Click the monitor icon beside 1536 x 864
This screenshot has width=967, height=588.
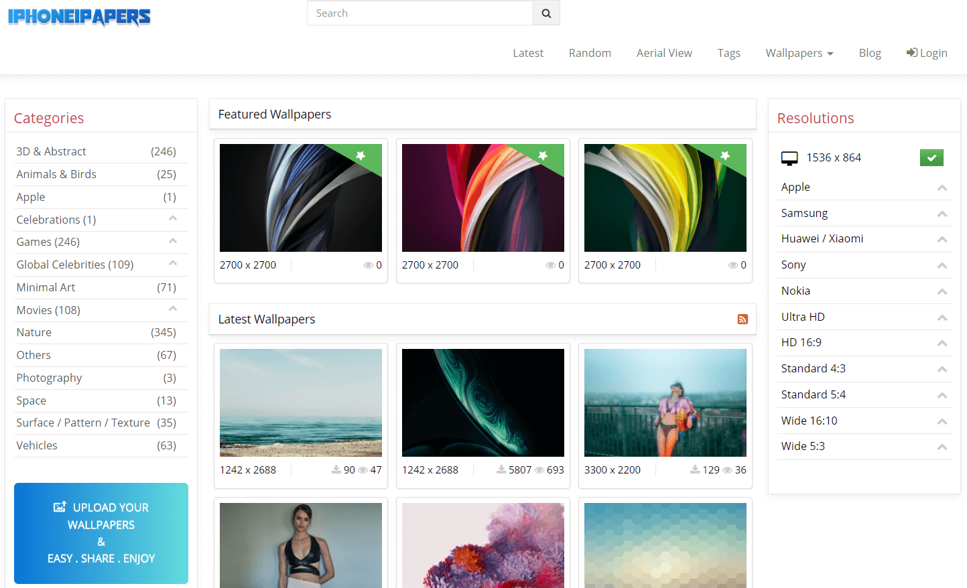(x=789, y=158)
